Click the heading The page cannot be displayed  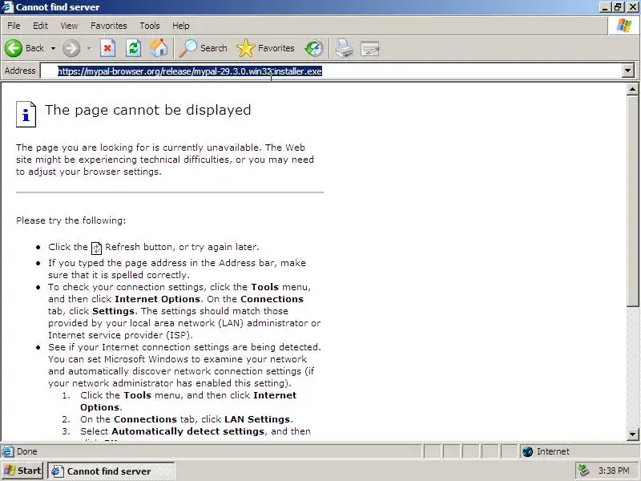[x=148, y=110]
